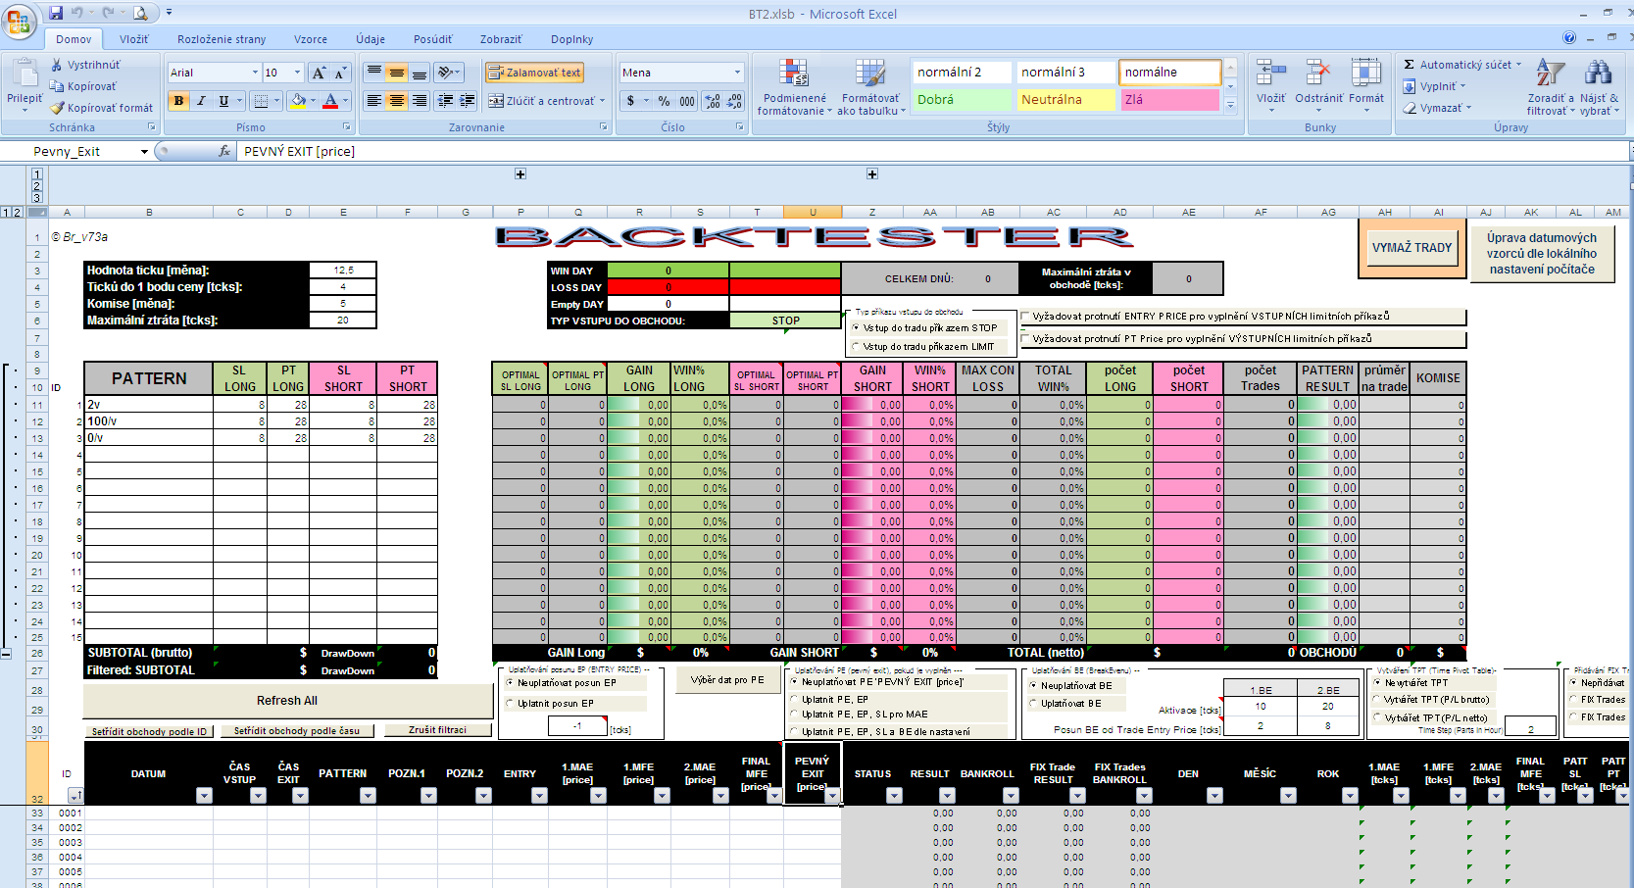
Task: Apply comma thousands separator style
Action: (687, 100)
